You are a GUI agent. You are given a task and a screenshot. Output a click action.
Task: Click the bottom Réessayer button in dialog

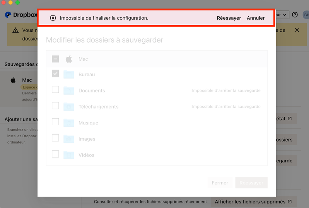point(251,183)
